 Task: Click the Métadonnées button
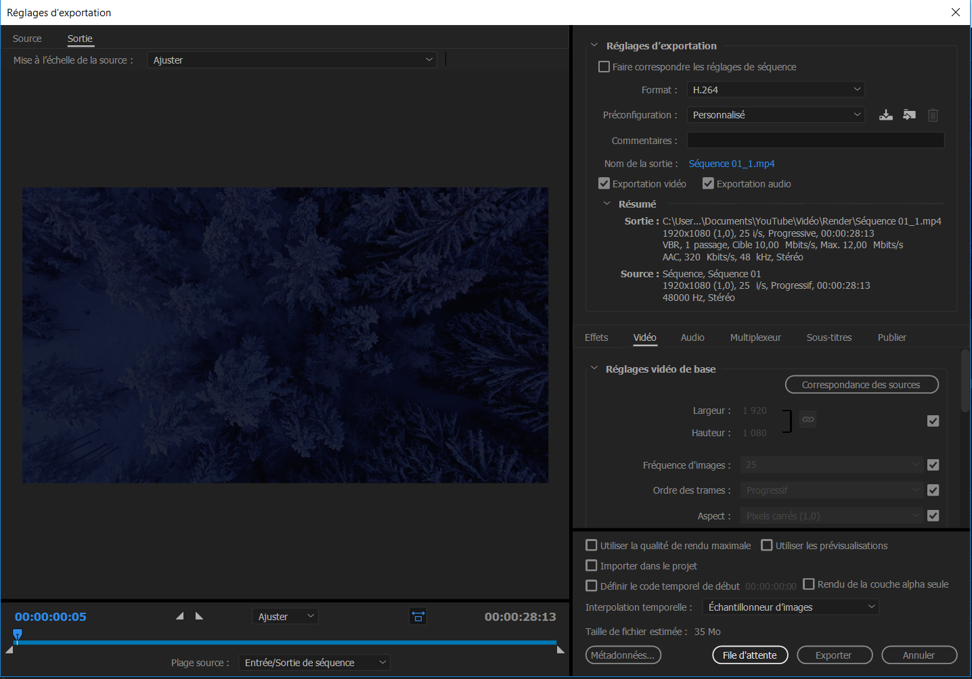pyautogui.click(x=623, y=655)
